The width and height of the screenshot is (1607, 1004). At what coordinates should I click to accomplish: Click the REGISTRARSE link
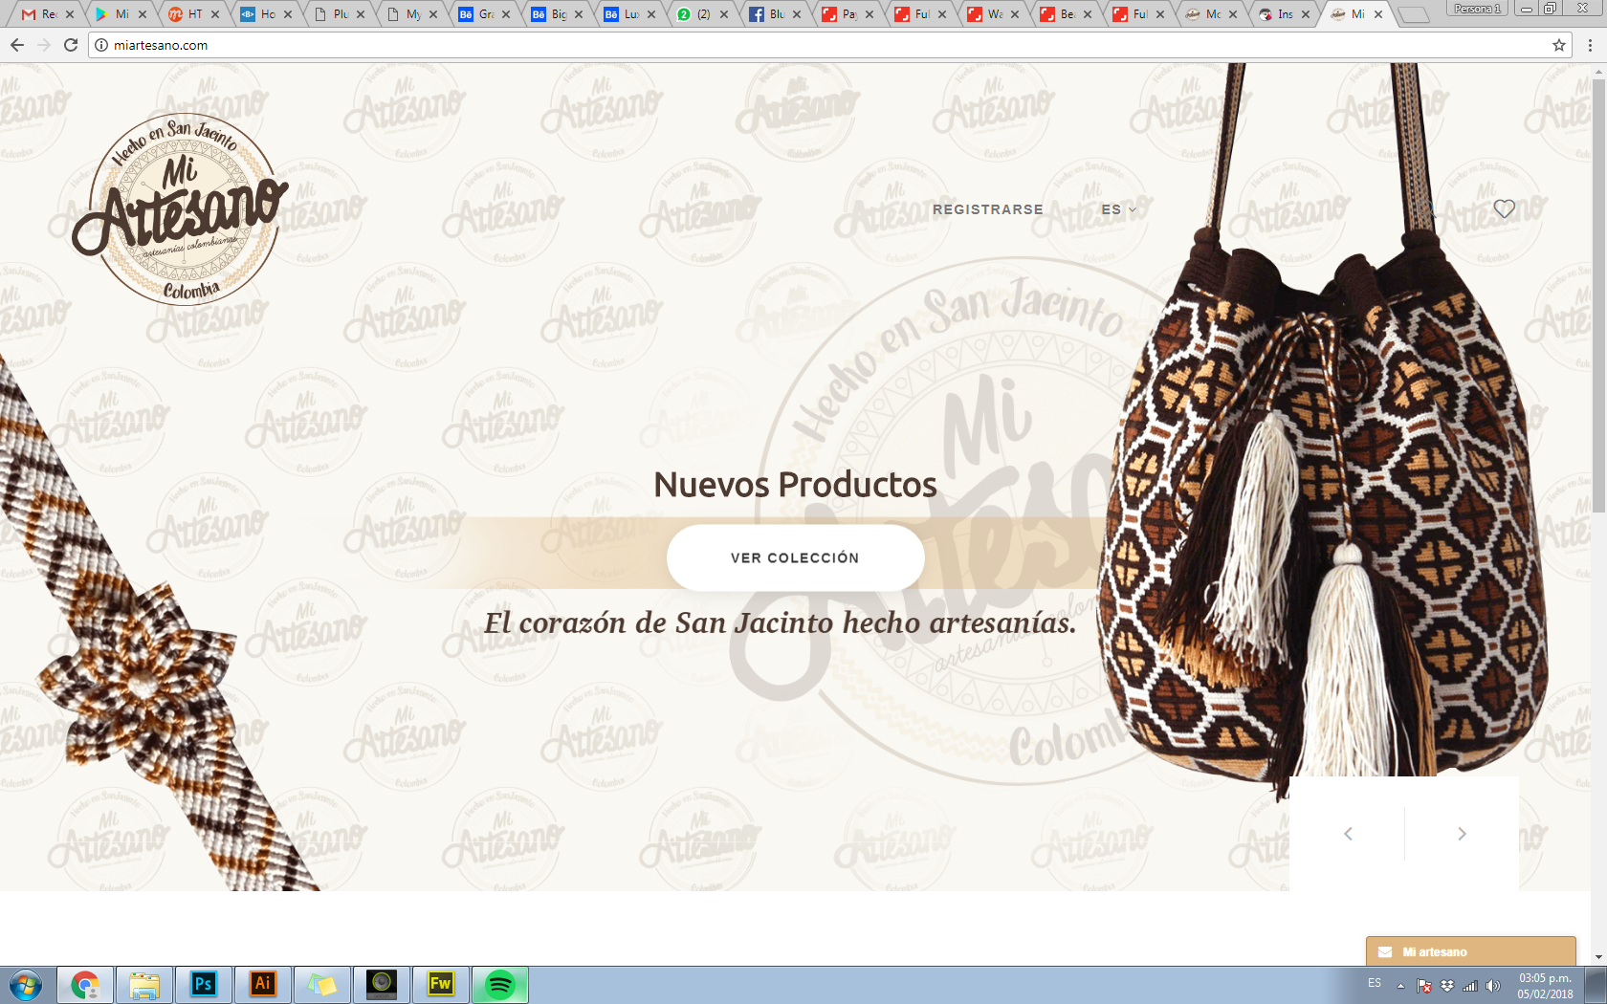point(988,209)
